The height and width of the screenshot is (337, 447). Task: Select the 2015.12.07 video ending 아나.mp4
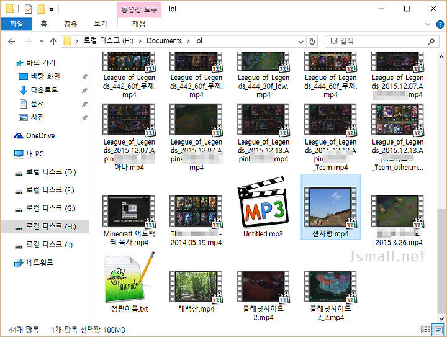pos(129,137)
